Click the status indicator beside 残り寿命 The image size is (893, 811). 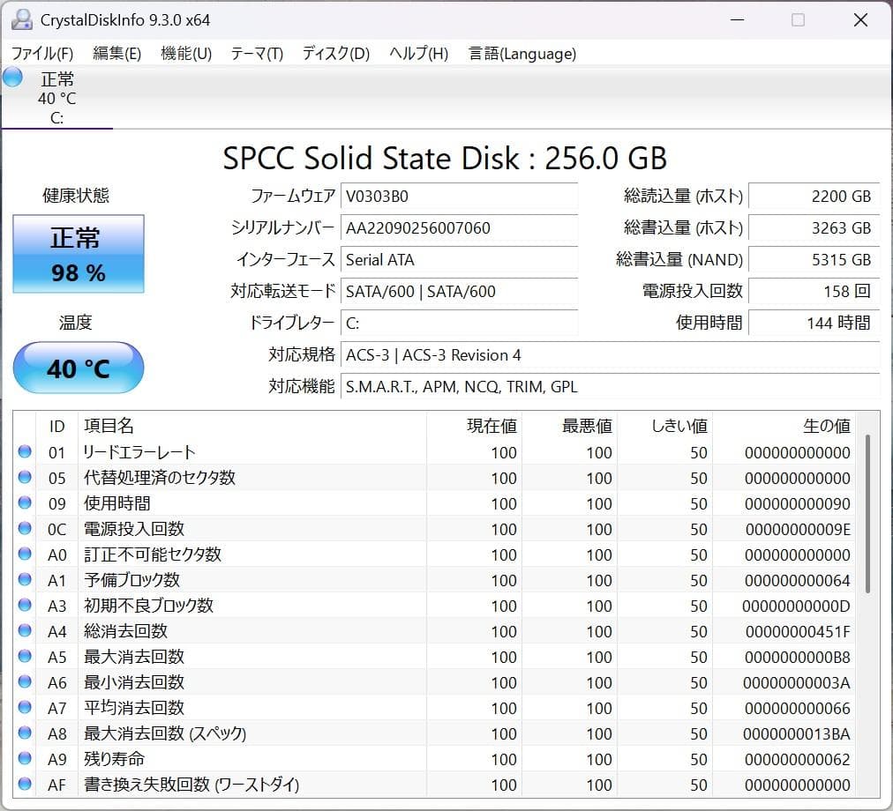[x=25, y=758]
